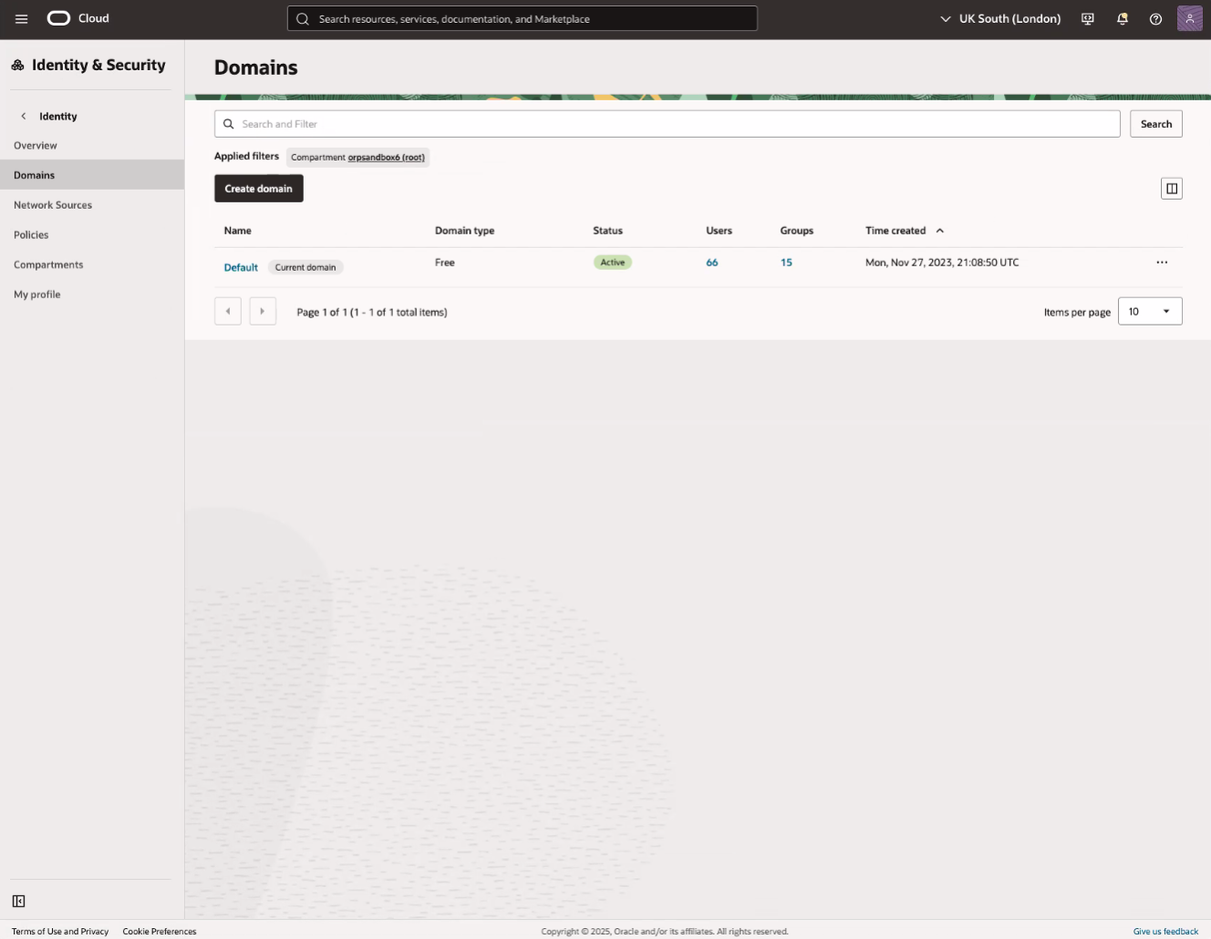Open the help menu icon
This screenshot has height=939, width=1211.
tap(1155, 18)
